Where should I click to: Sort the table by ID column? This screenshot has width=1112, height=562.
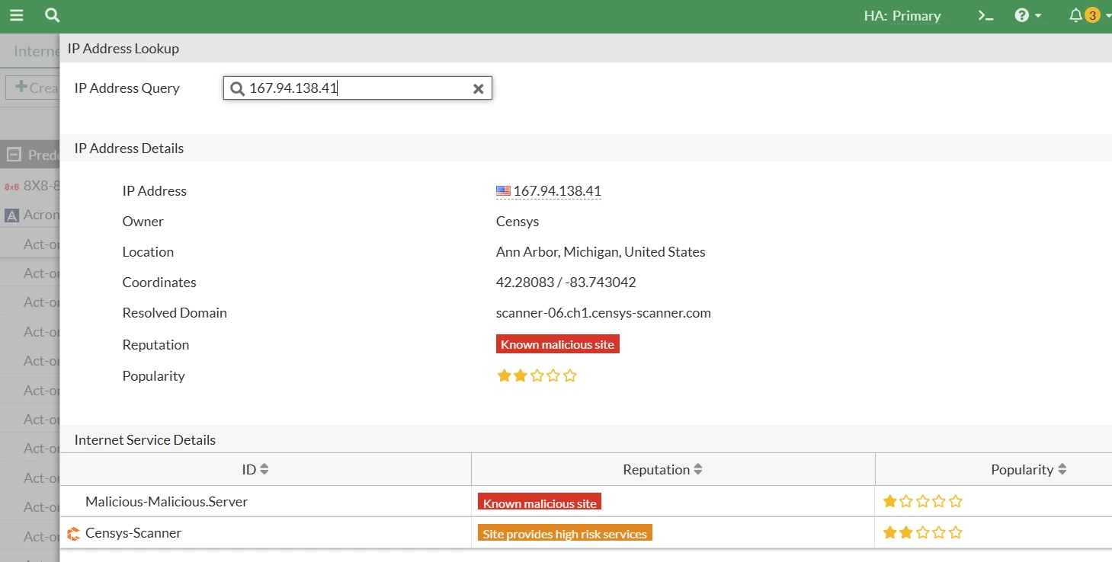point(255,470)
